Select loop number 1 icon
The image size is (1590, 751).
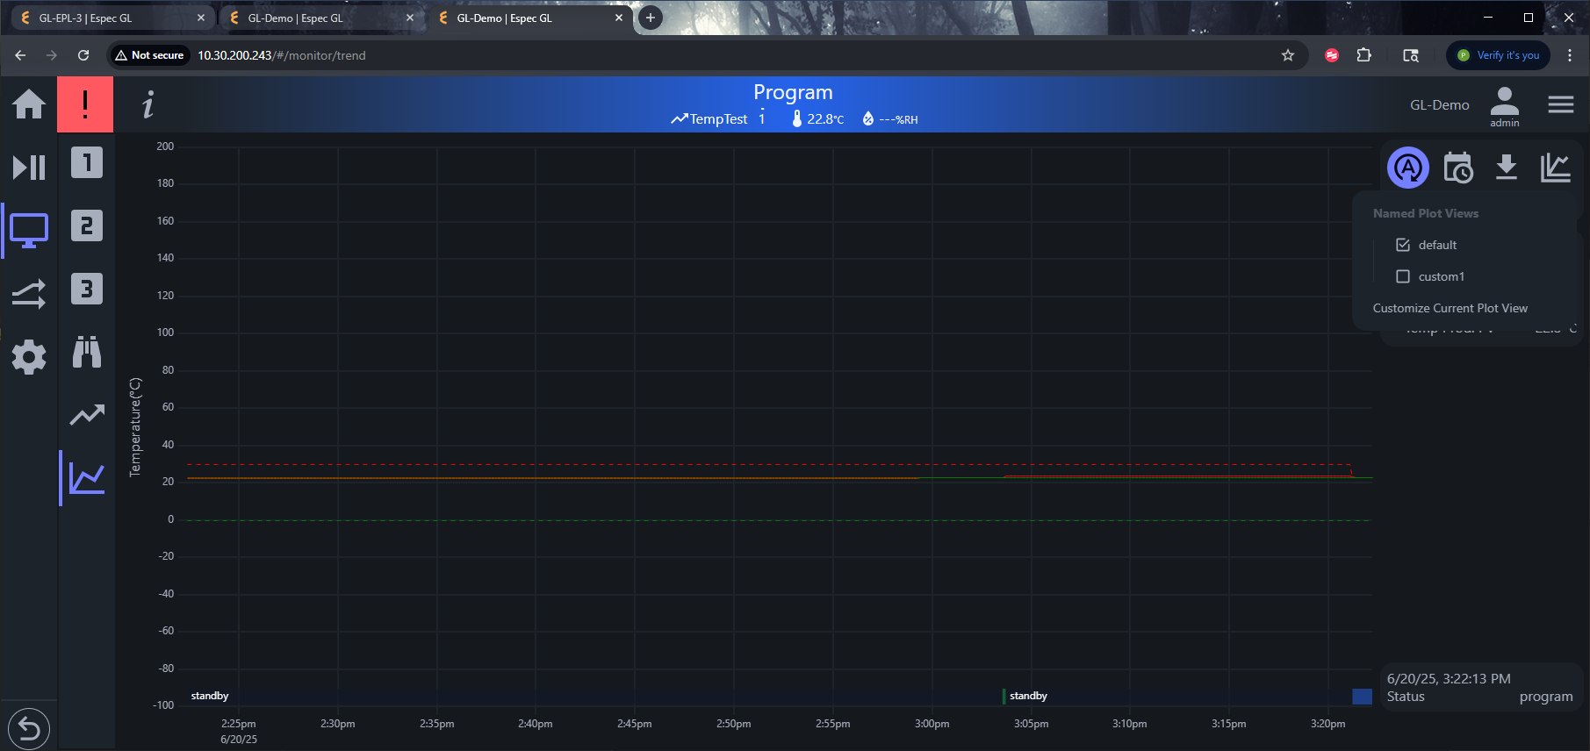[87, 162]
